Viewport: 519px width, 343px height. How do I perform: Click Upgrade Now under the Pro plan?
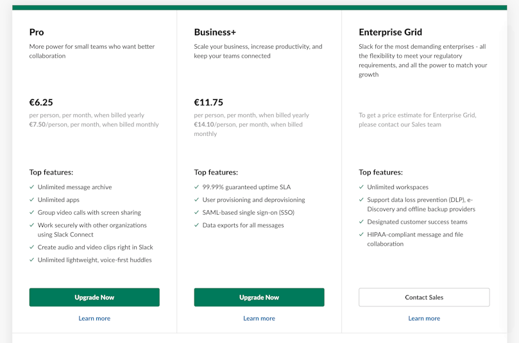coord(94,297)
